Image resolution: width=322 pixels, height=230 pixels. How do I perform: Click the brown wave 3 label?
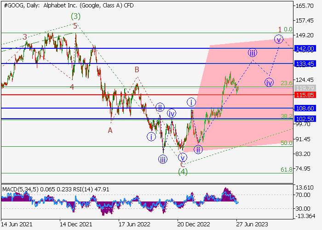[25, 37]
